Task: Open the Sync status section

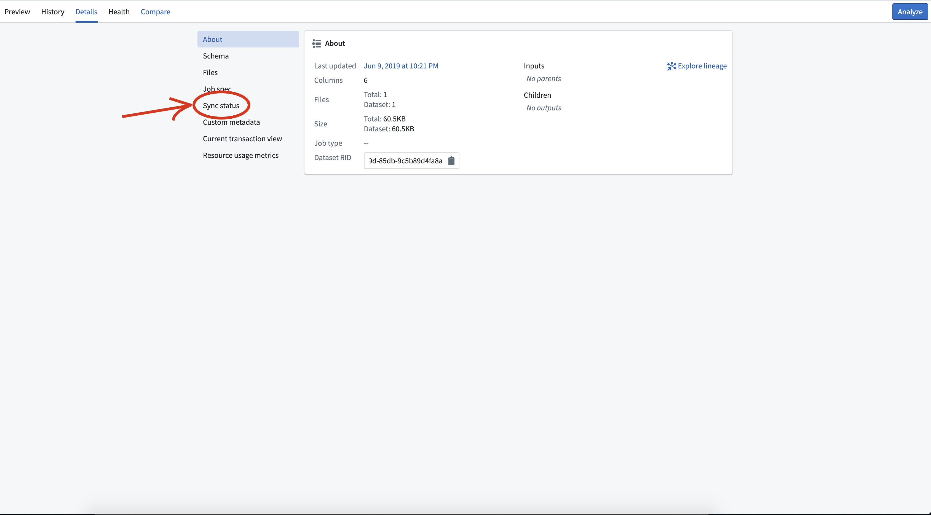Action: 248,106
